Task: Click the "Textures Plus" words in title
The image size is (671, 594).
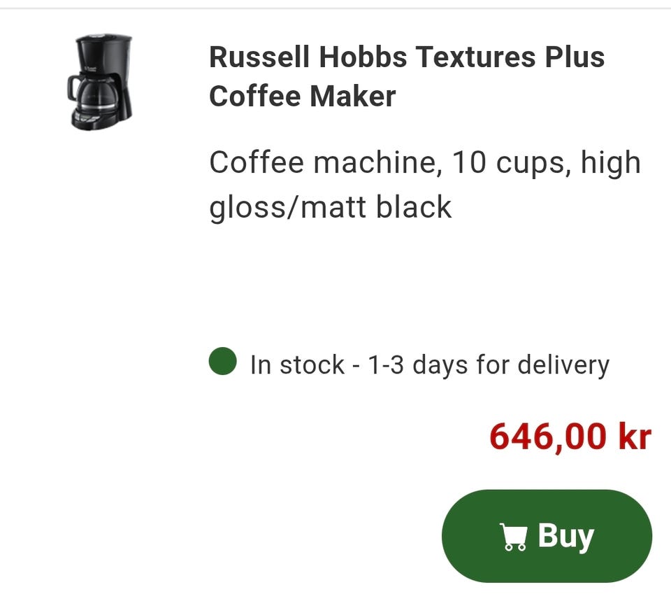Action: (510, 57)
